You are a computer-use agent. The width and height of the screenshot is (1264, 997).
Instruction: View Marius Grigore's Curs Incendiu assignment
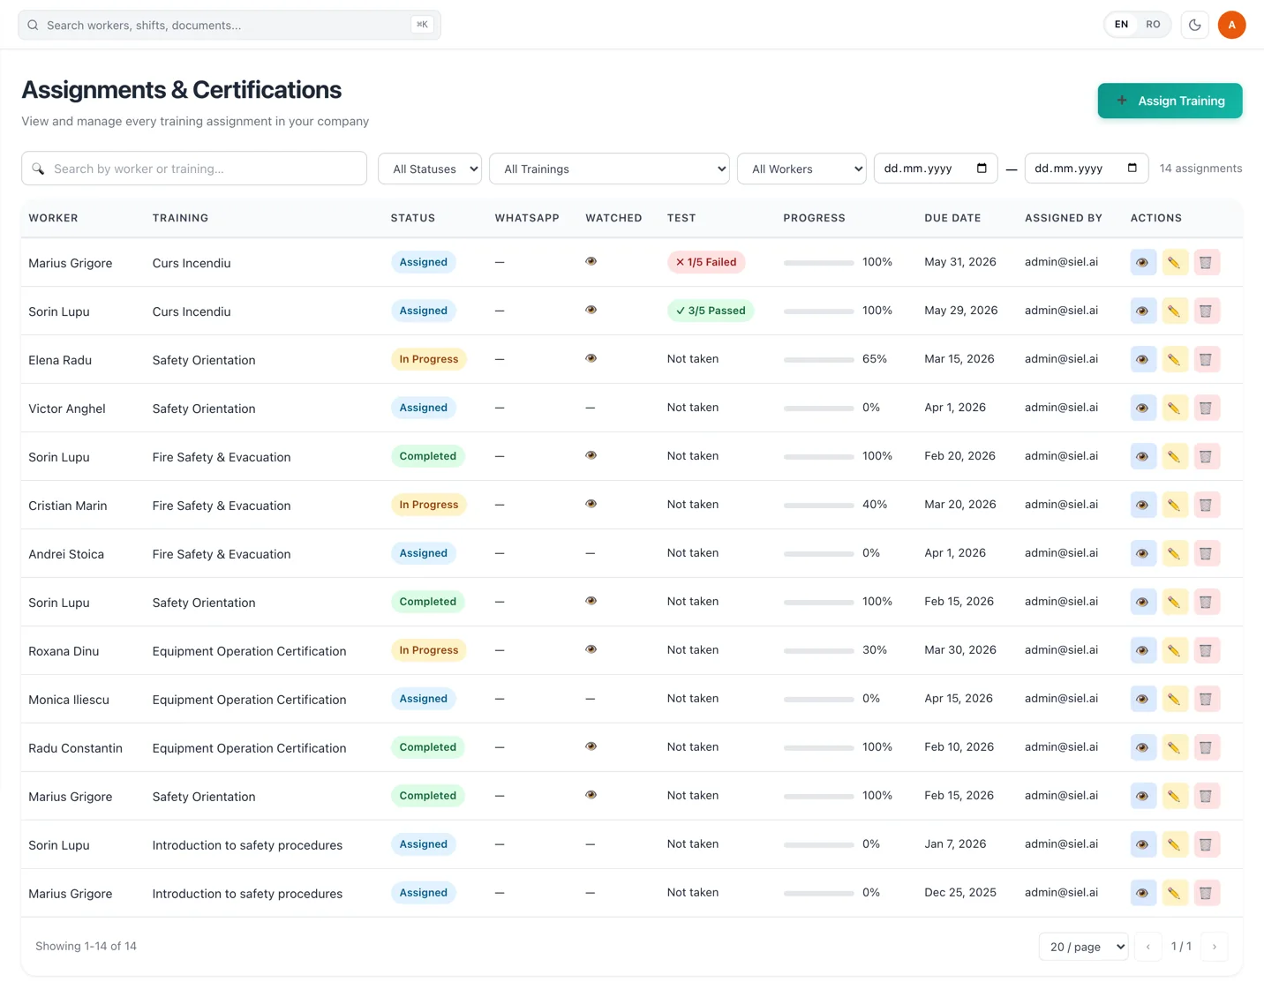1143,262
